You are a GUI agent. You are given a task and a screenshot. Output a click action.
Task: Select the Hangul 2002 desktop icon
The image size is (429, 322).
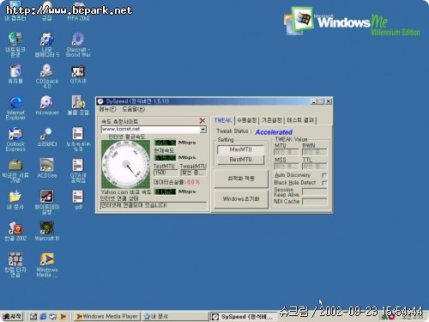tap(15, 231)
